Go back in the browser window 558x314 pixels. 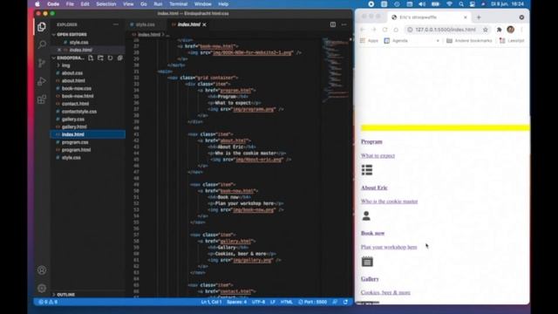pos(363,30)
